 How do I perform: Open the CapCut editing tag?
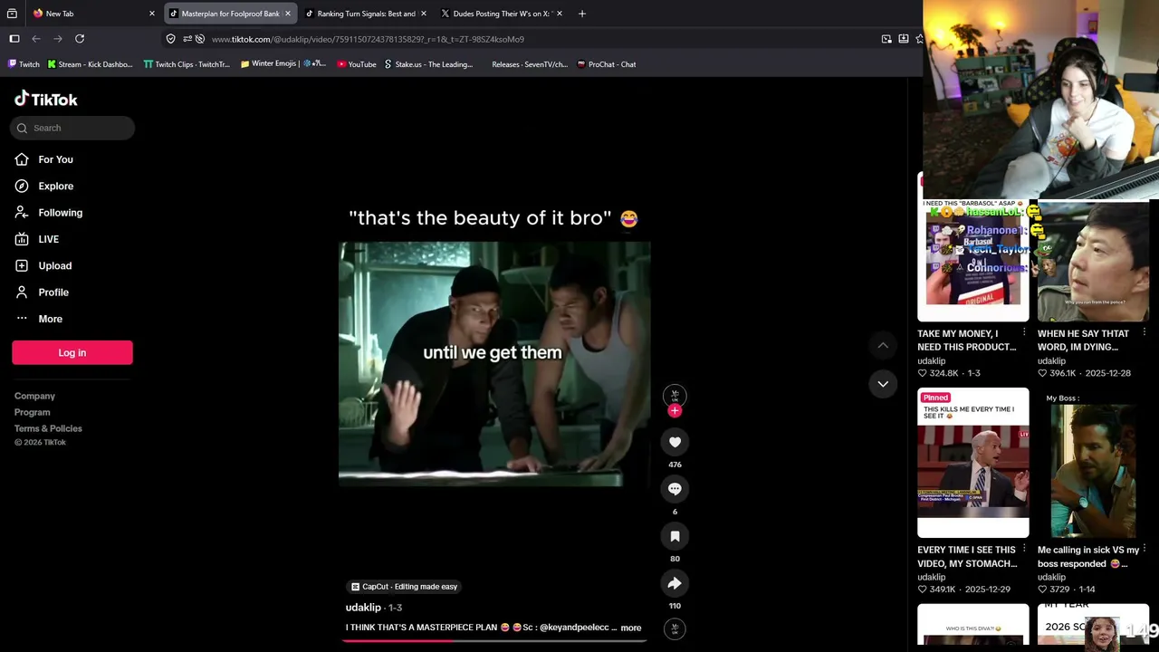click(404, 587)
